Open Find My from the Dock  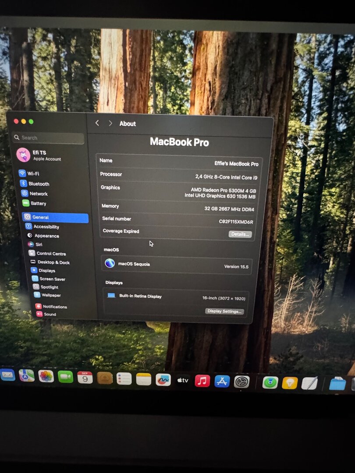pos(270,382)
